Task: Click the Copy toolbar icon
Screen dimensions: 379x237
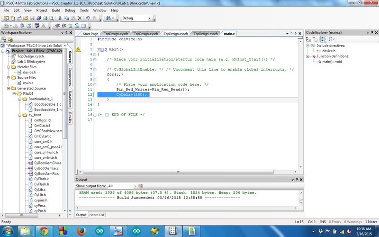Action: coord(66,18)
